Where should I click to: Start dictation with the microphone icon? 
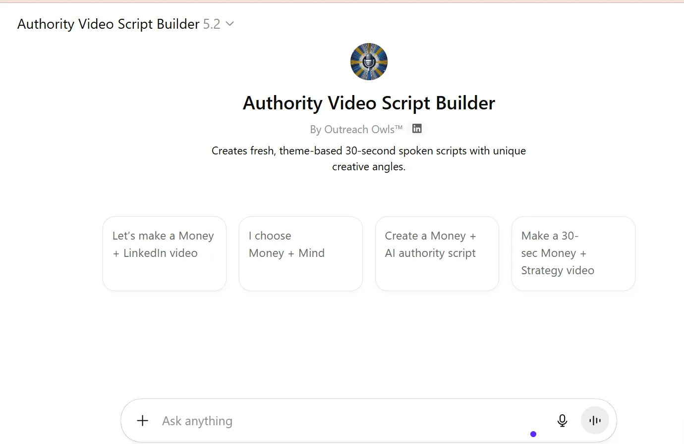pyautogui.click(x=562, y=421)
